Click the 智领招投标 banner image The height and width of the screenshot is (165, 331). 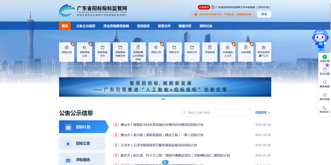(x=165, y=87)
